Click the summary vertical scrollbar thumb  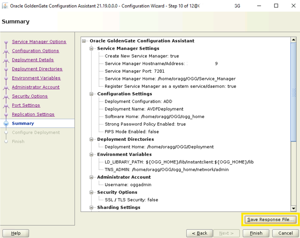tap(294, 92)
